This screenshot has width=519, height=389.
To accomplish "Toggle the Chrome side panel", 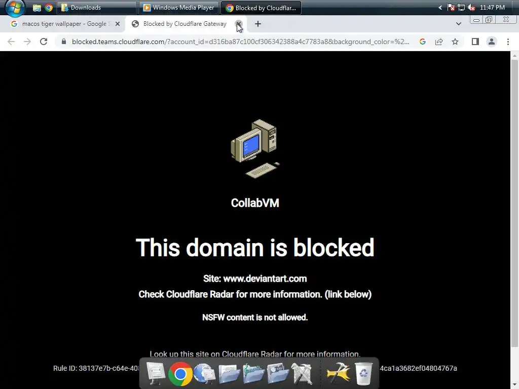I will pyautogui.click(x=475, y=42).
